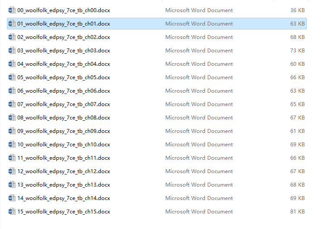
Task: Click the Word icon beside 04_woolfolk_edpsy_7ce_tb_ch04.docx
Action: point(12,64)
